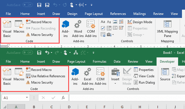
Task: Insert a Plain Text content control in Word
Action: pyautogui.click(x=109, y=22)
